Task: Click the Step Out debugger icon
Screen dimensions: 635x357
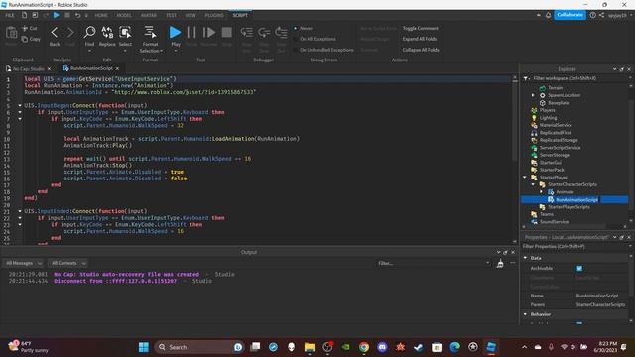Action: 281,32
